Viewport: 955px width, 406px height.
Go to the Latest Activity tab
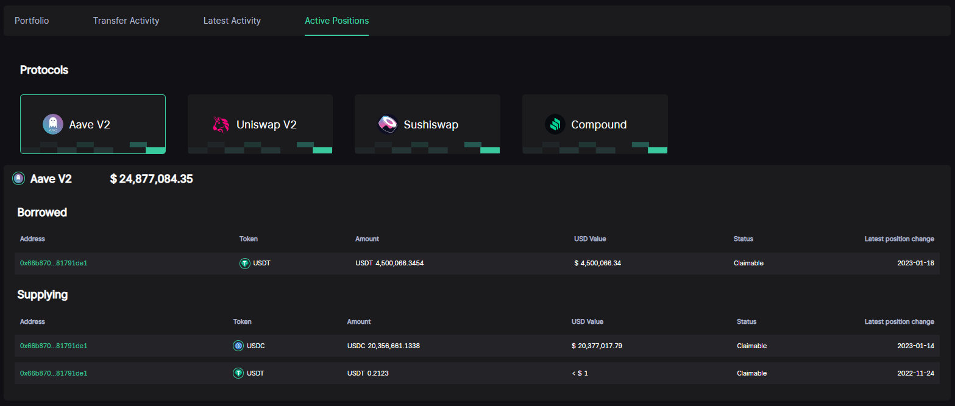[x=232, y=21]
